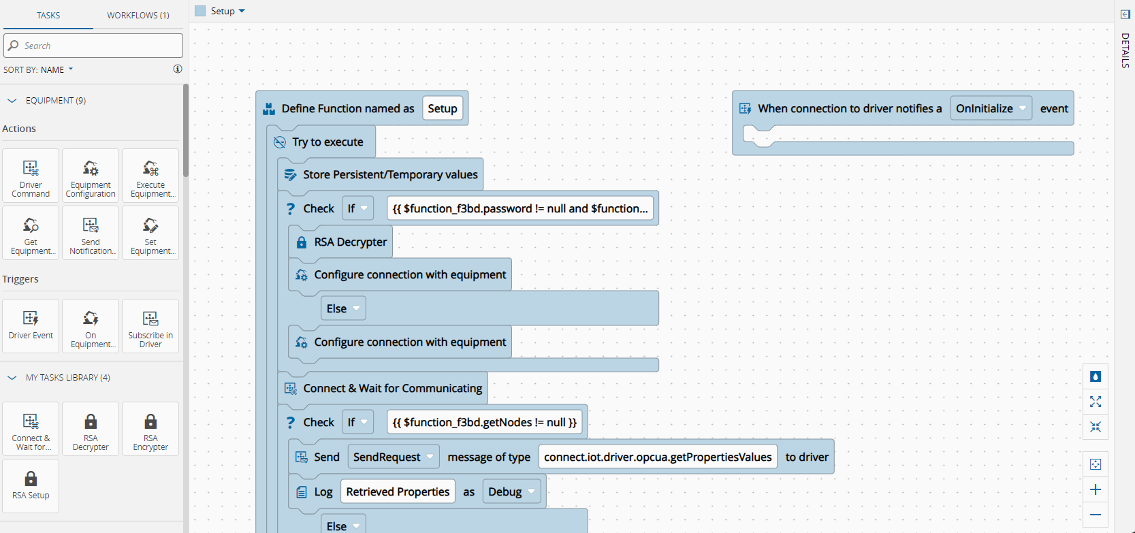Click the RSA Decrypter block lock icon
Viewport: 1135px width, 533px height.
tap(302, 242)
